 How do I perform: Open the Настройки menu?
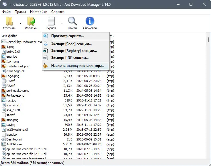pyautogui.click(x=39, y=12)
